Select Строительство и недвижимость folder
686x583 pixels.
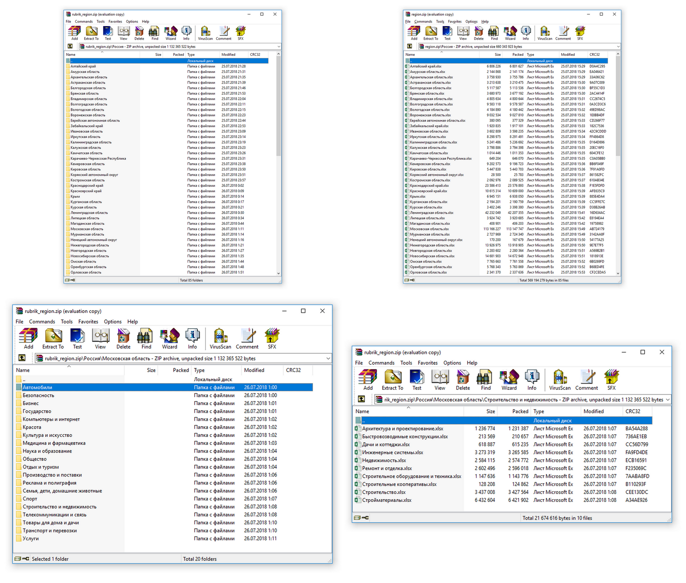click(59, 507)
